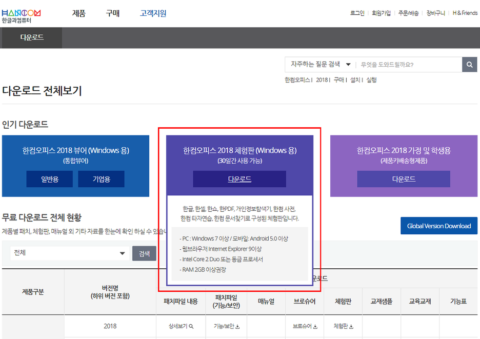Click the 다운로드 전체보기 heading
Screen dimensions: 480x339
pyautogui.click(x=42, y=91)
